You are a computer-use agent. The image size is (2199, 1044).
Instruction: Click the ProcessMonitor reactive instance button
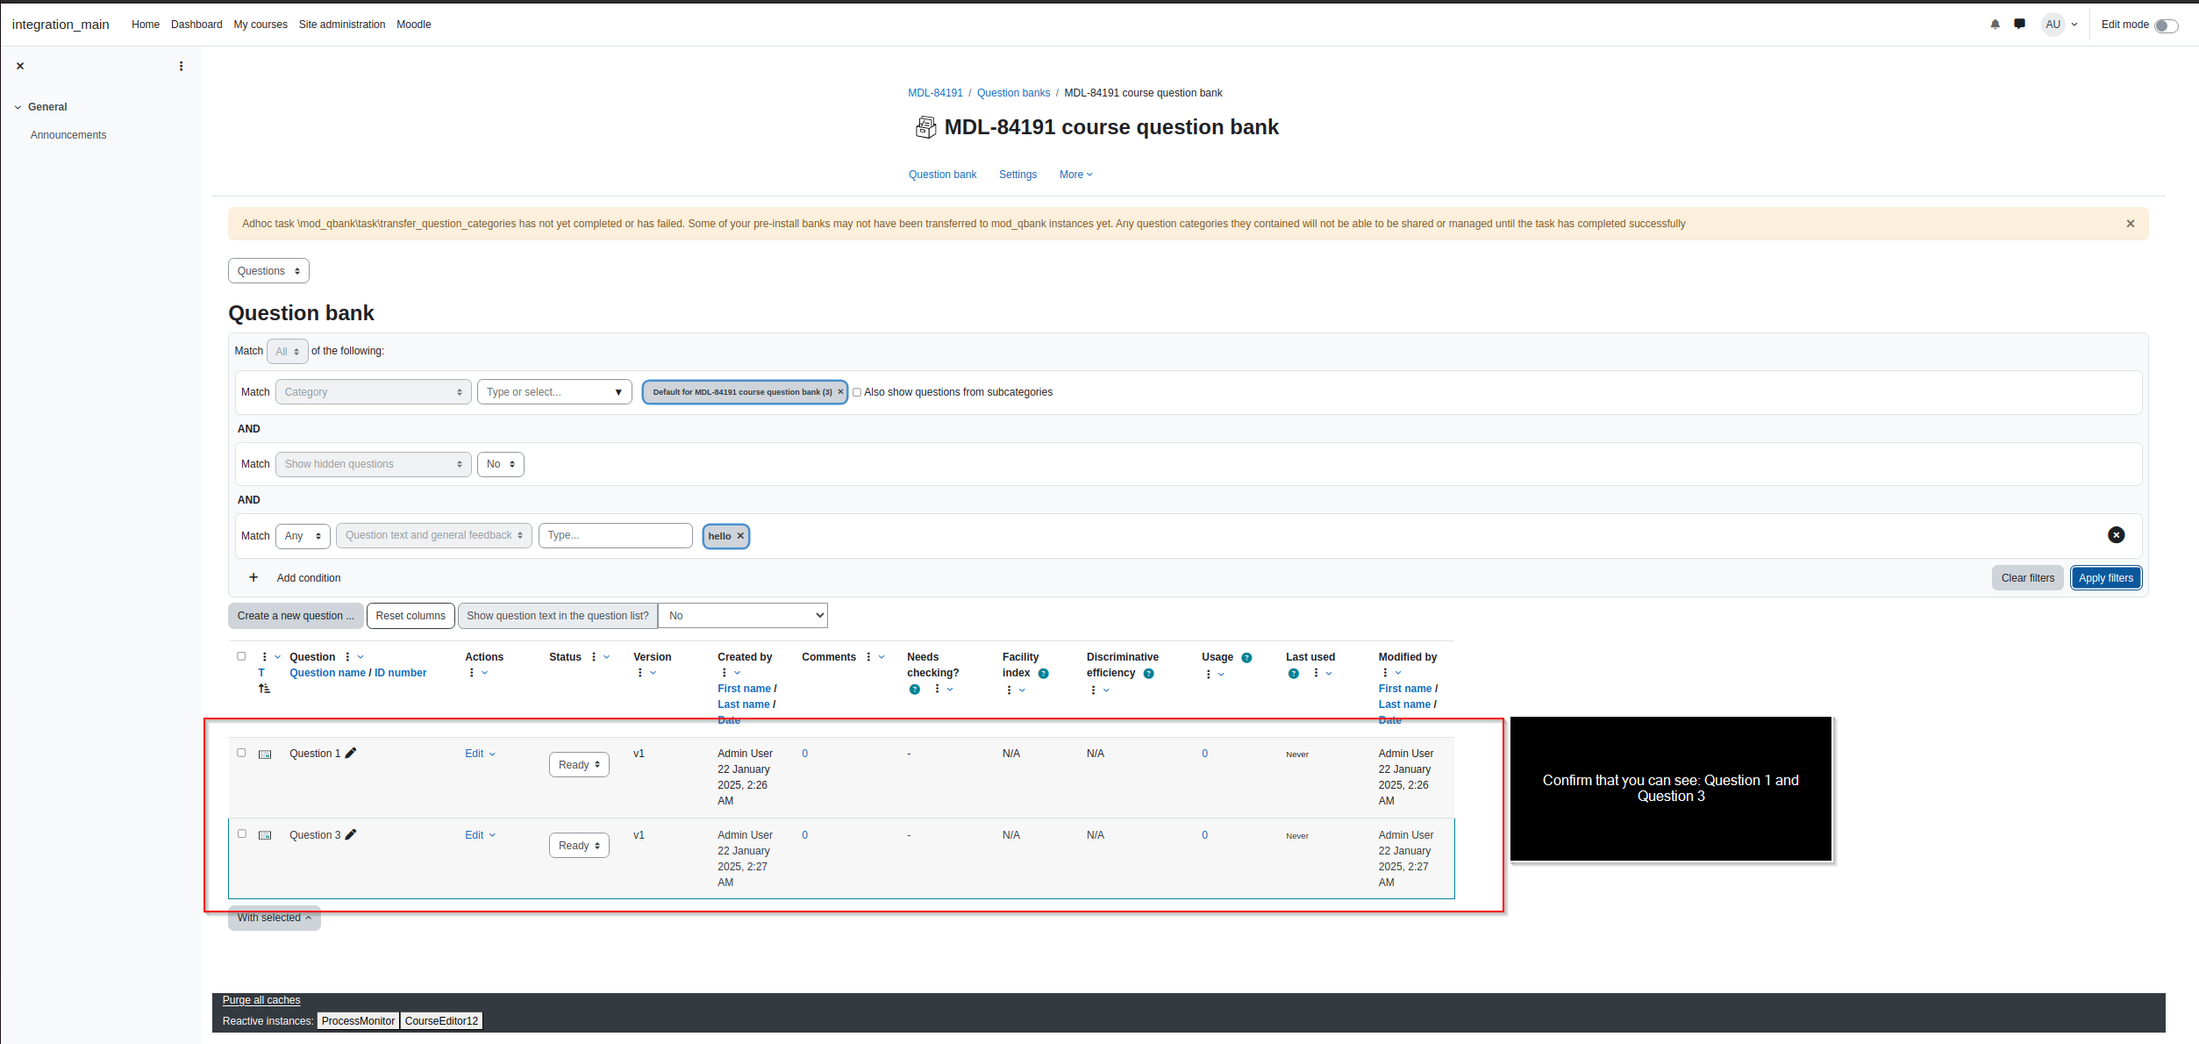click(x=358, y=1021)
